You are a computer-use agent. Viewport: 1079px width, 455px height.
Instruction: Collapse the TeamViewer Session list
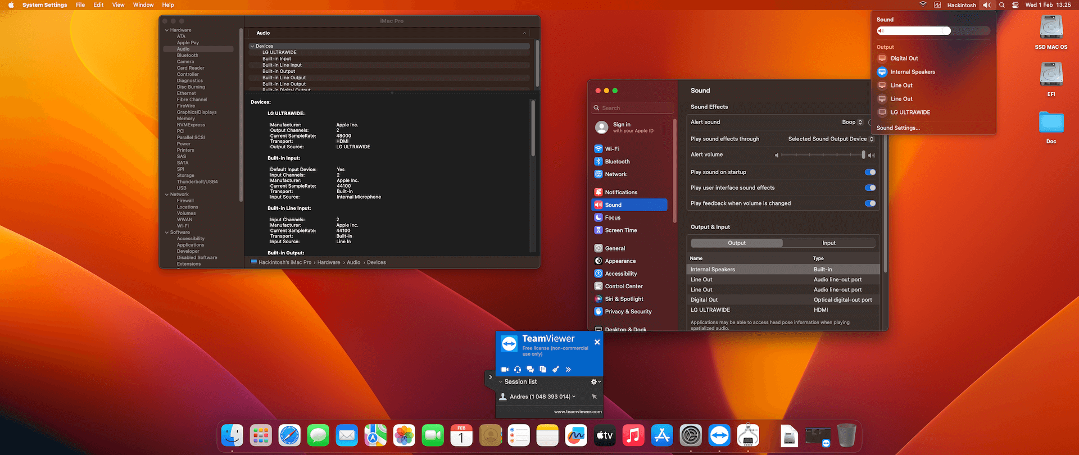501,382
